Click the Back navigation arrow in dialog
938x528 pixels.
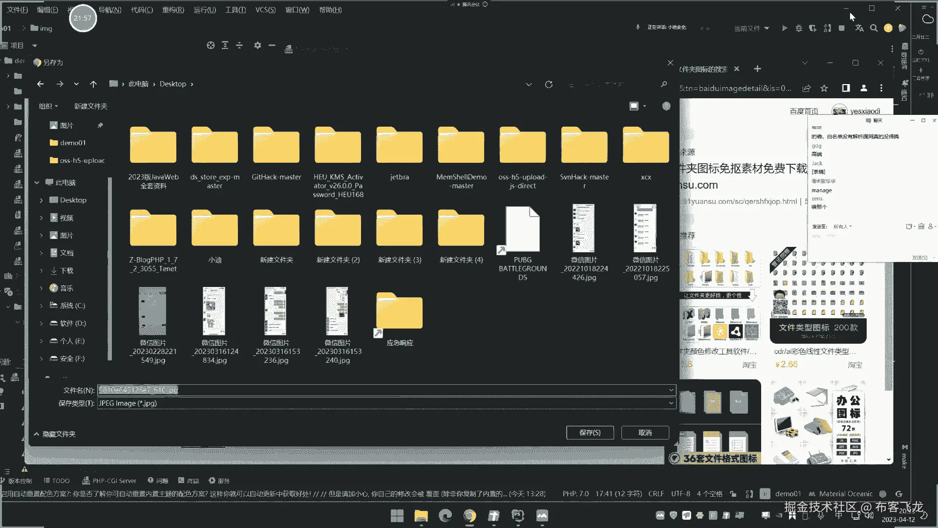(x=41, y=84)
